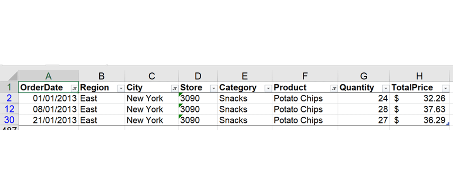Select row 12 header
The image size is (453, 194).
9,109
